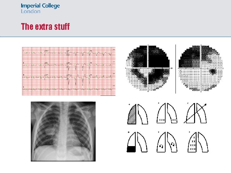
Task: Pick lung diagram with X marks at both bases
Action: click(x=167, y=113)
